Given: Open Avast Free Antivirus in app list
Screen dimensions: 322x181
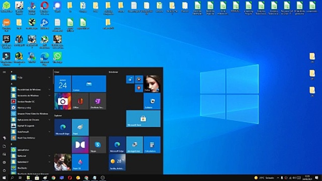Looking at the screenshot, I should coord(31,138).
